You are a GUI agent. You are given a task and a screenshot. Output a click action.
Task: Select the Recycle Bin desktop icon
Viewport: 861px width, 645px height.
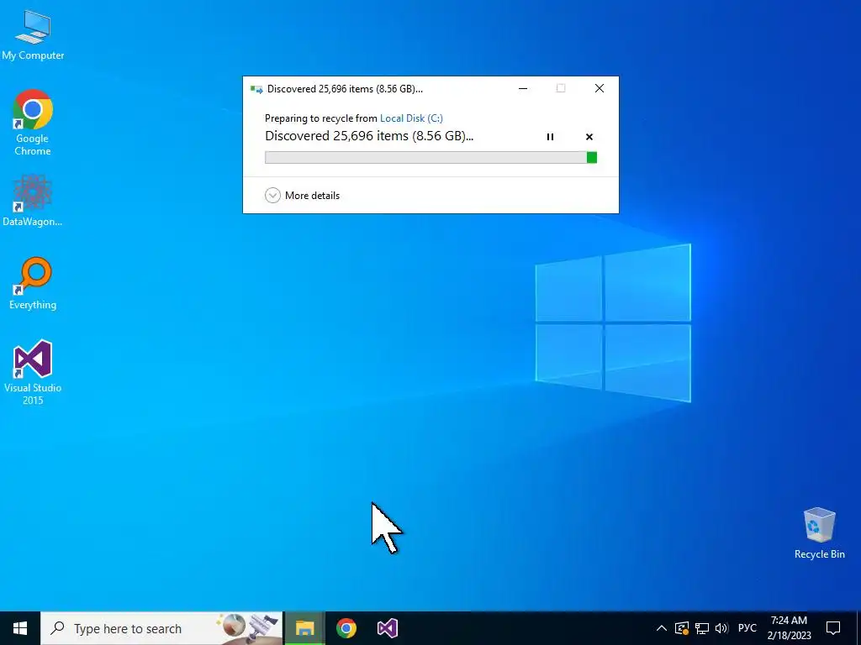coord(819,533)
